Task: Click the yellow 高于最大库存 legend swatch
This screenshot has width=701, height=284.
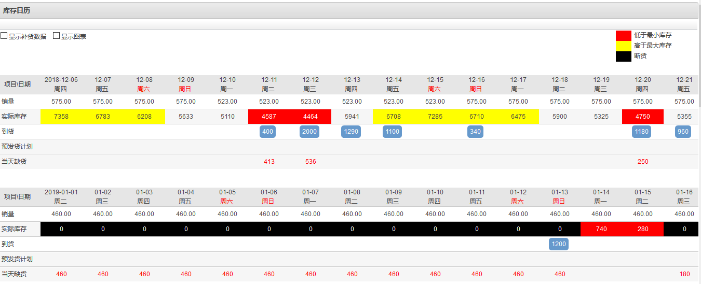Action: (x=623, y=46)
